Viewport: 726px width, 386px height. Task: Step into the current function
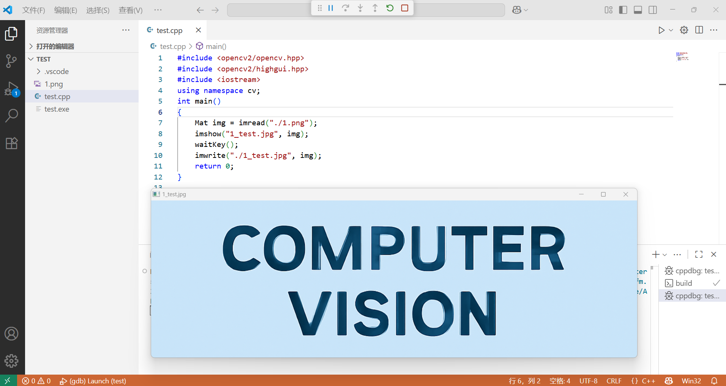(x=360, y=8)
